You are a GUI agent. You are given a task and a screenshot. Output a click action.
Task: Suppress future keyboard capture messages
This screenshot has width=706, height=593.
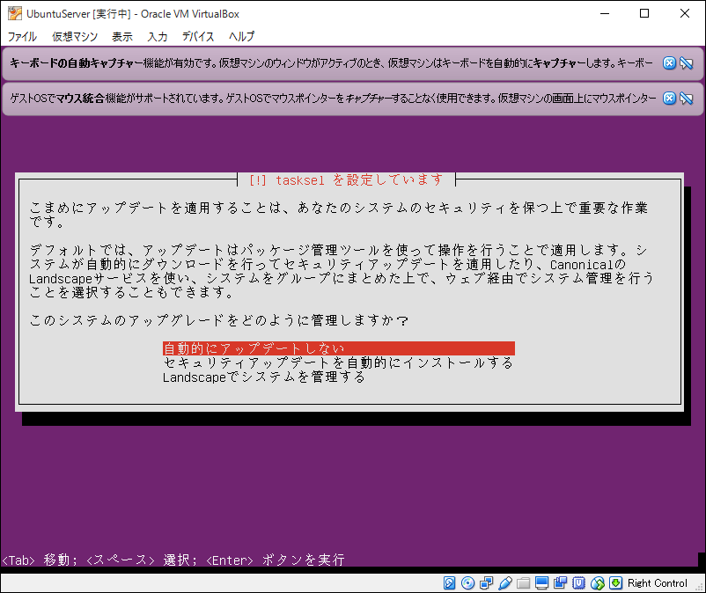[x=686, y=63]
